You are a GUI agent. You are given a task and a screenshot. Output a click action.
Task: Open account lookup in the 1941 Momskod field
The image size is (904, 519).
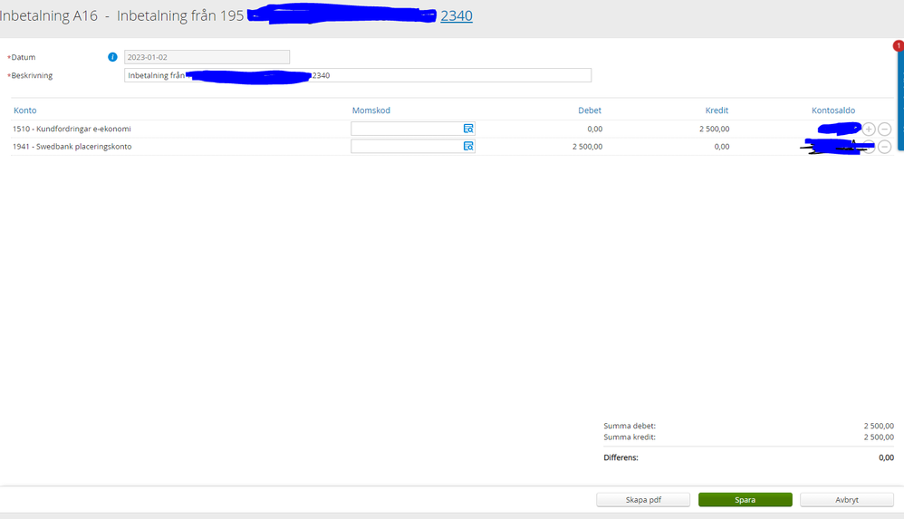(468, 146)
